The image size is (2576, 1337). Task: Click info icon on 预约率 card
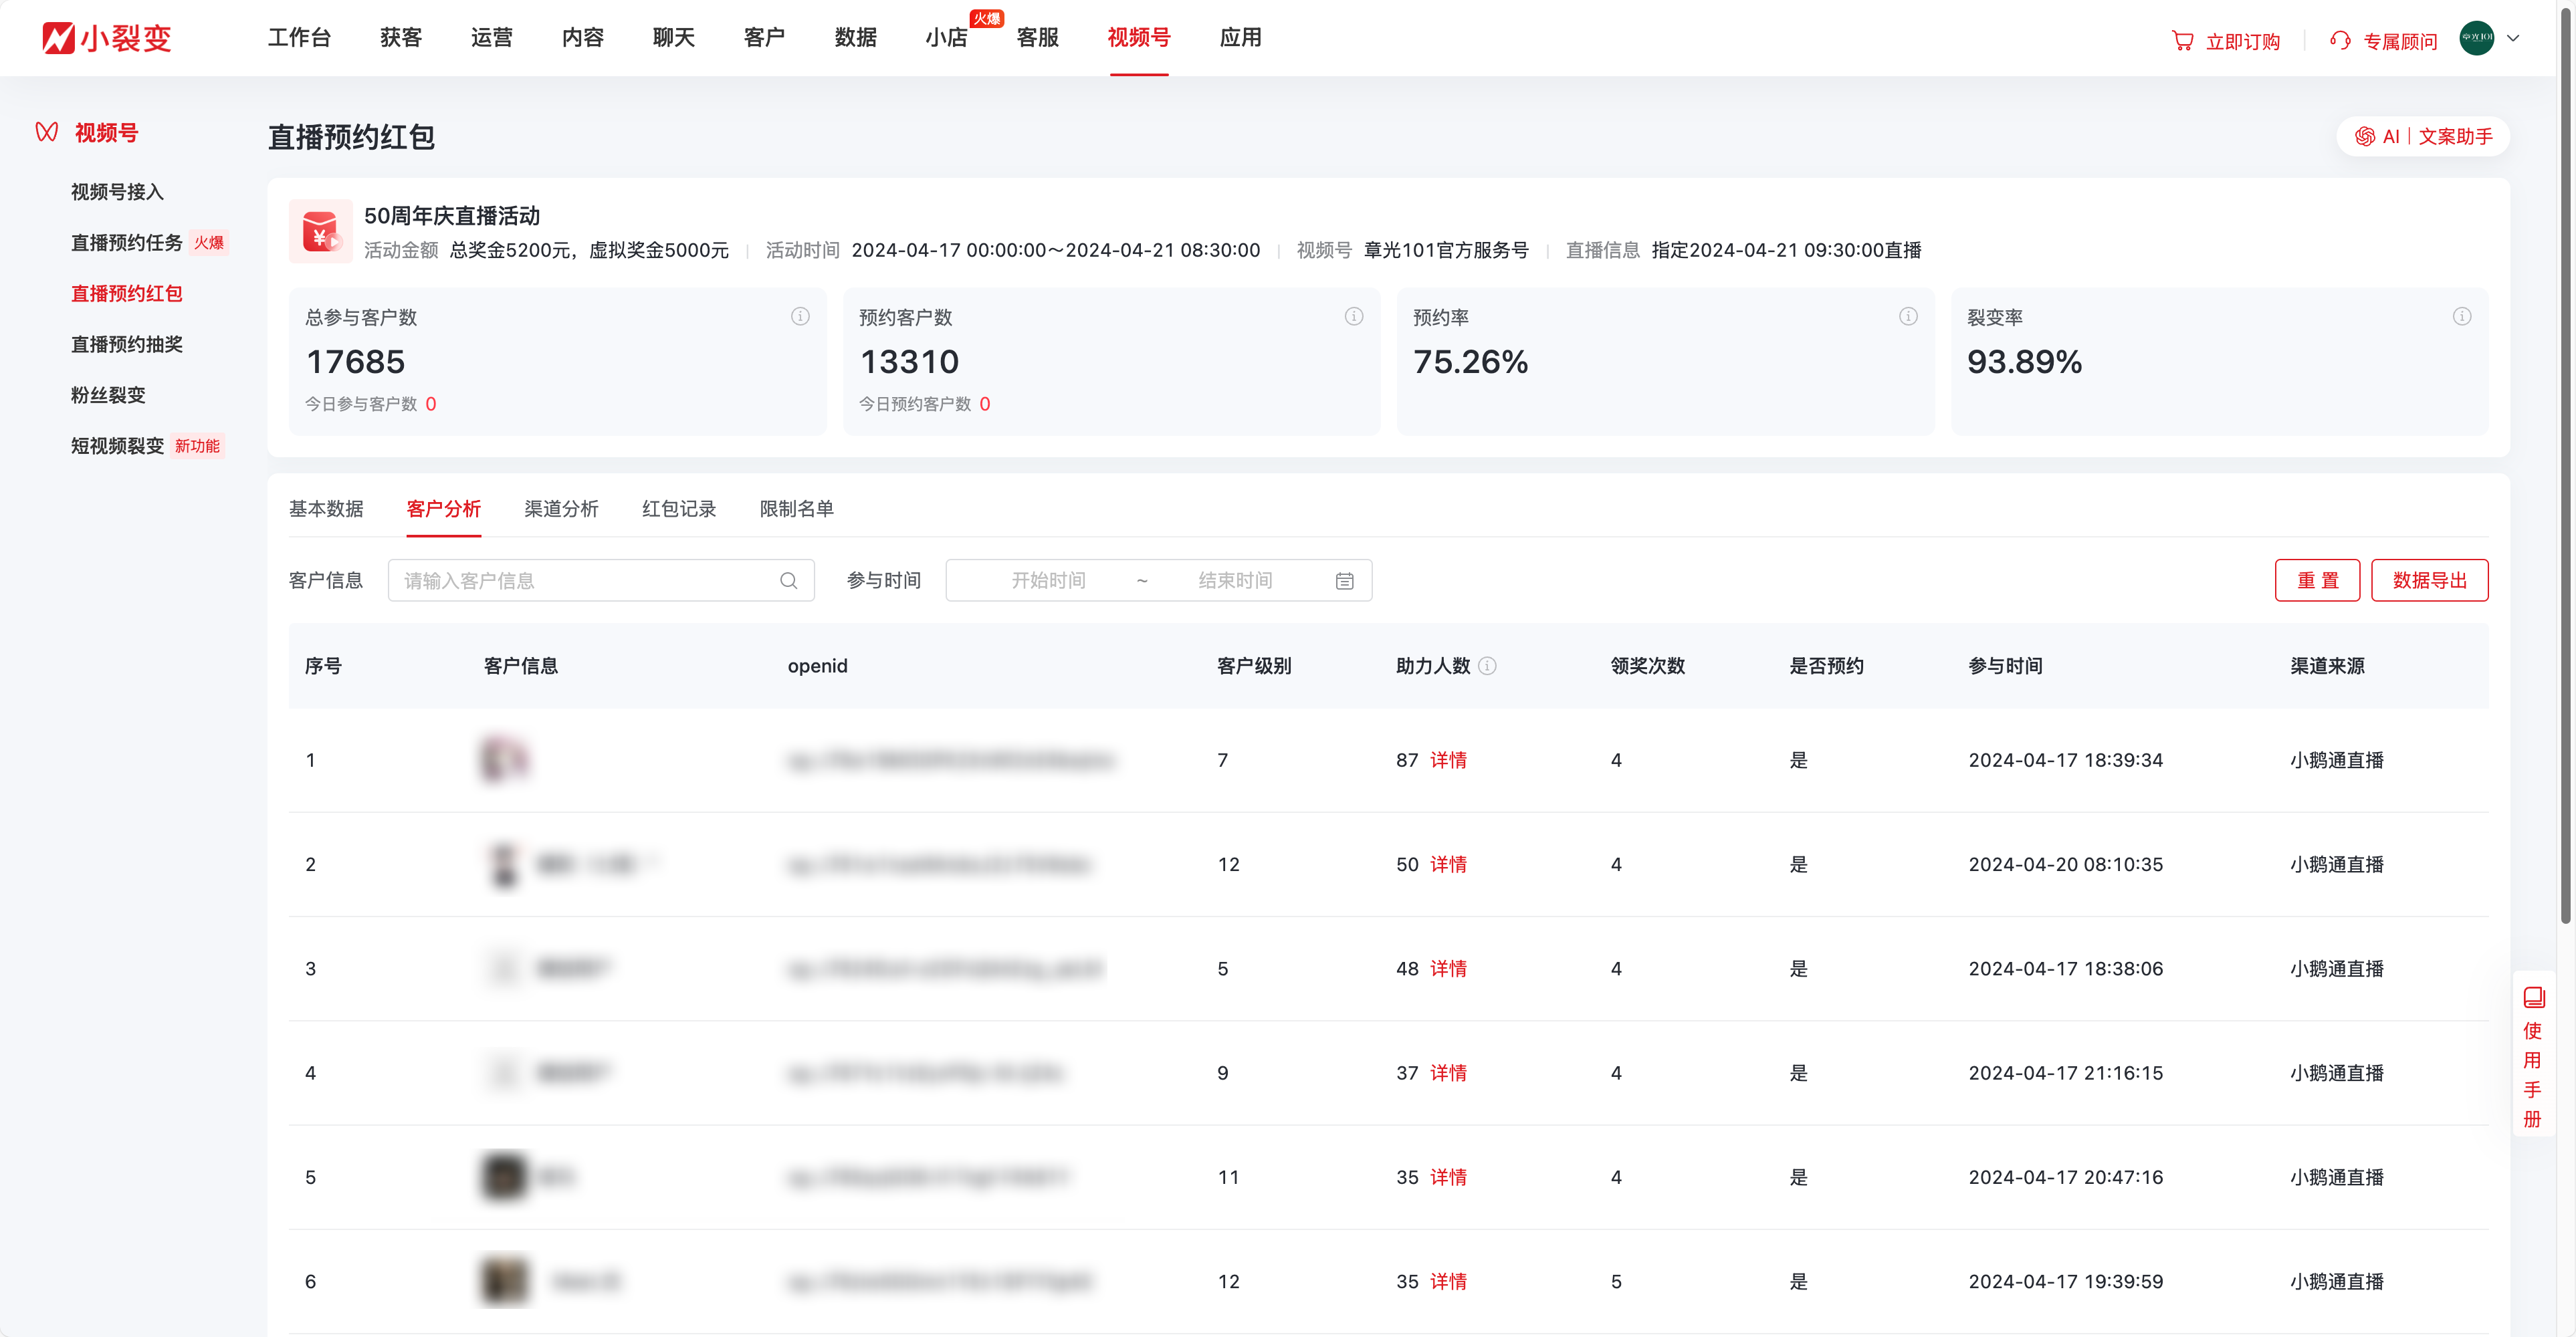(1908, 317)
